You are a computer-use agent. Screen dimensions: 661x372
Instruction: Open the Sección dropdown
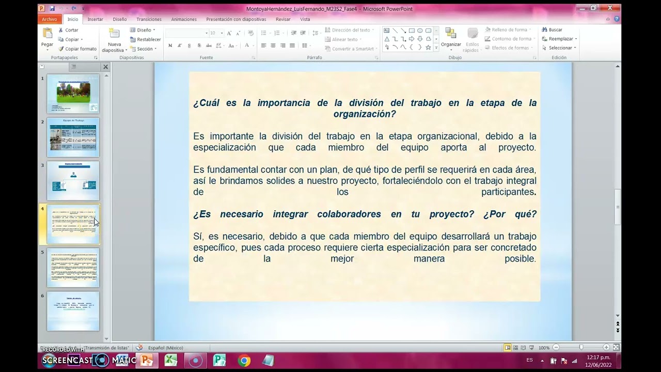tap(144, 49)
